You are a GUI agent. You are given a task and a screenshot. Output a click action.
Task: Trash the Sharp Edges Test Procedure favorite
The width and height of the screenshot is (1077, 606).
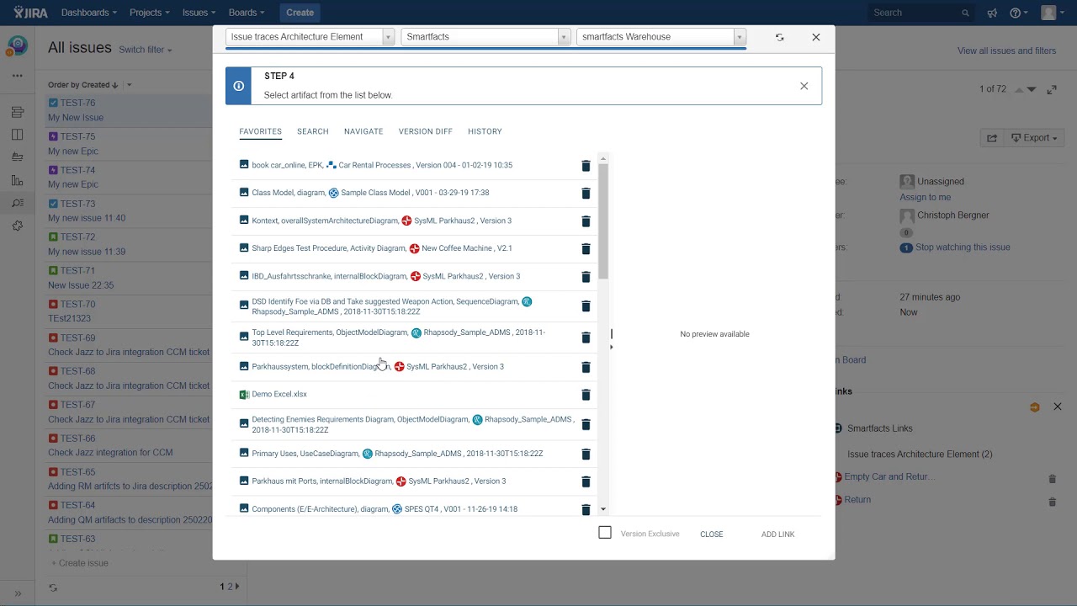click(x=586, y=249)
